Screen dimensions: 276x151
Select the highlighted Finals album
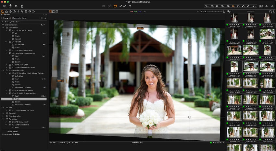tap(24, 99)
